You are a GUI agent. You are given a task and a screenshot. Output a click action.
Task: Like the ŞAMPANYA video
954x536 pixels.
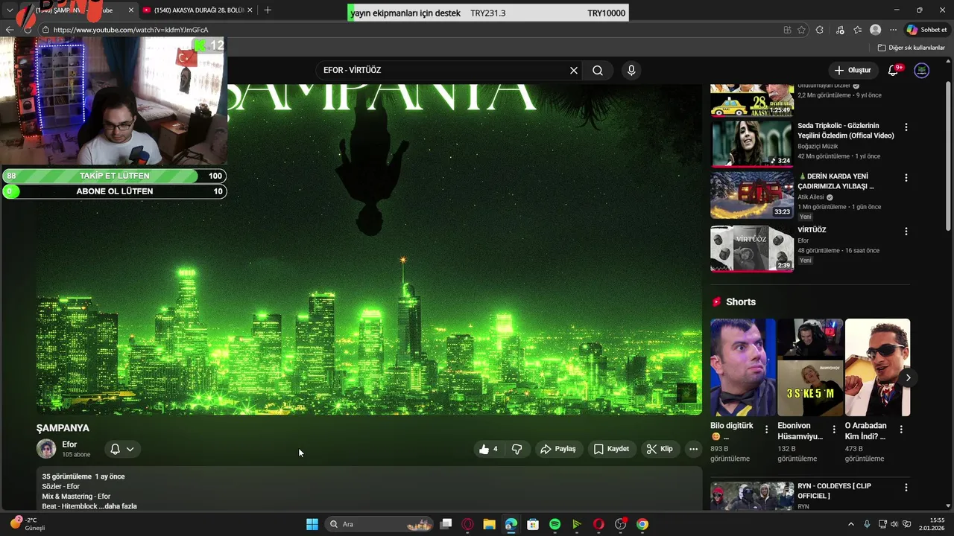point(489,449)
